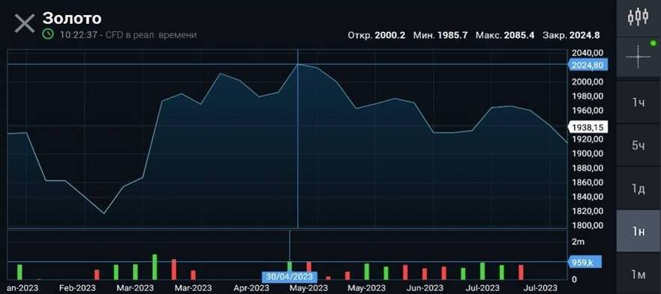The height and width of the screenshot is (294, 661).
Task: Click the 1938,15 current price label
Action: click(587, 126)
